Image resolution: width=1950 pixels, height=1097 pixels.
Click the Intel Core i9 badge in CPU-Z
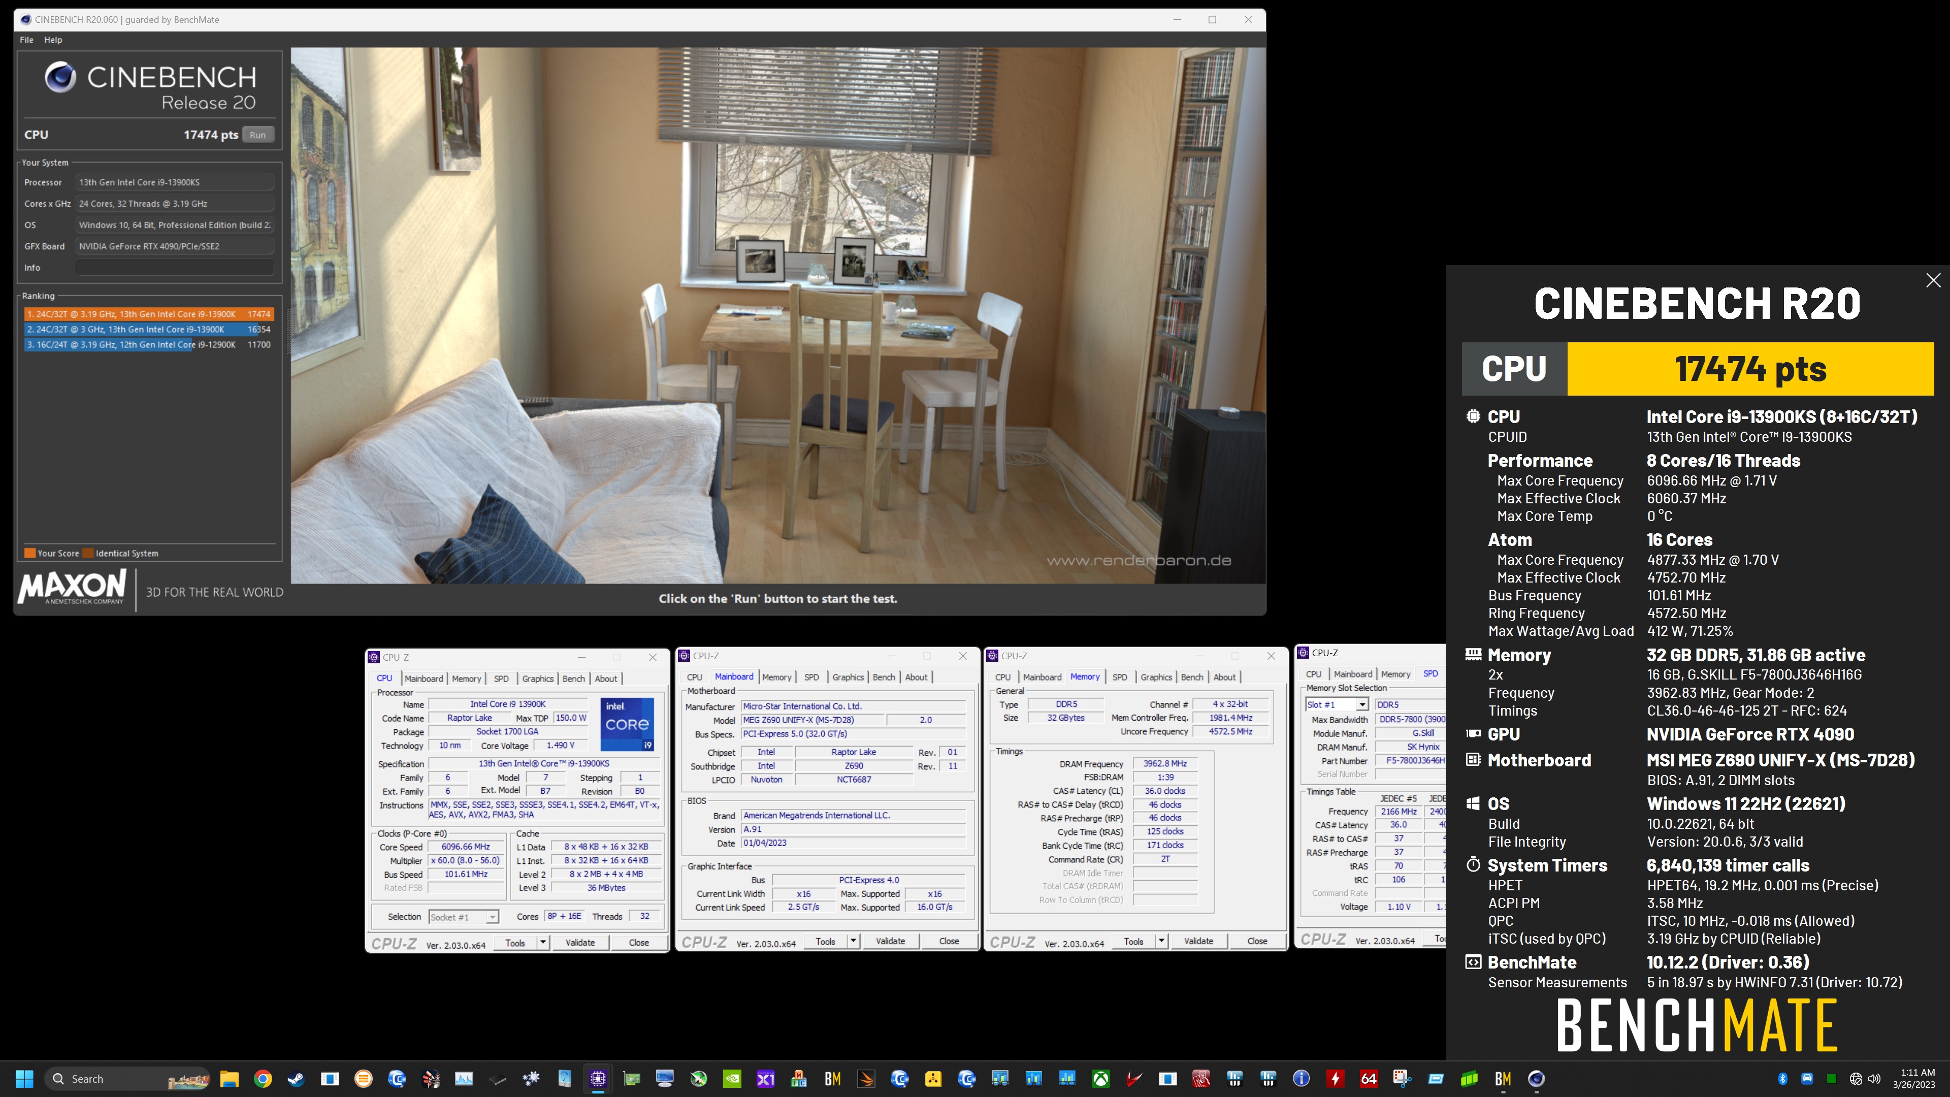coord(627,725)
